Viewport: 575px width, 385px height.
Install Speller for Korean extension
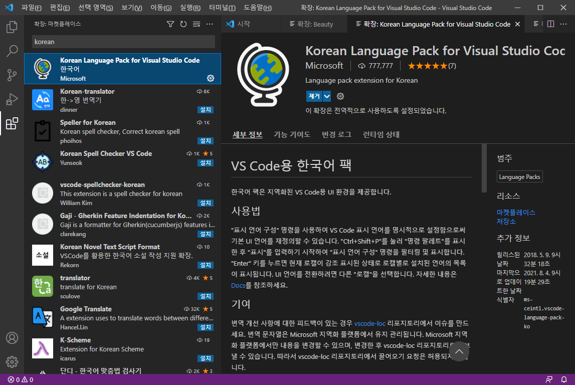click(206, 141)
